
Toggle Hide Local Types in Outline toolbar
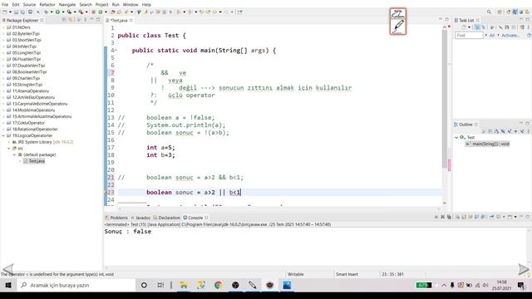(x=522, y=131)
